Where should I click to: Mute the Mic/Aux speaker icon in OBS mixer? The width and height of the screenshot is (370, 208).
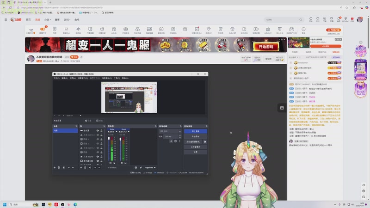point(122,163)
